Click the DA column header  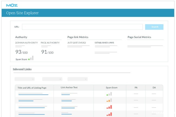[x=154, y=88]
